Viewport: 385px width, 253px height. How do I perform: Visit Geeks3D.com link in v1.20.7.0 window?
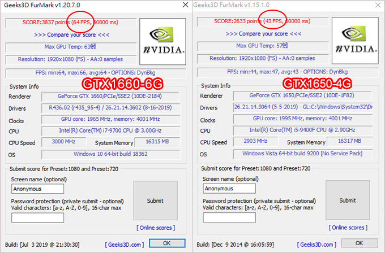(x=125, y=245)
